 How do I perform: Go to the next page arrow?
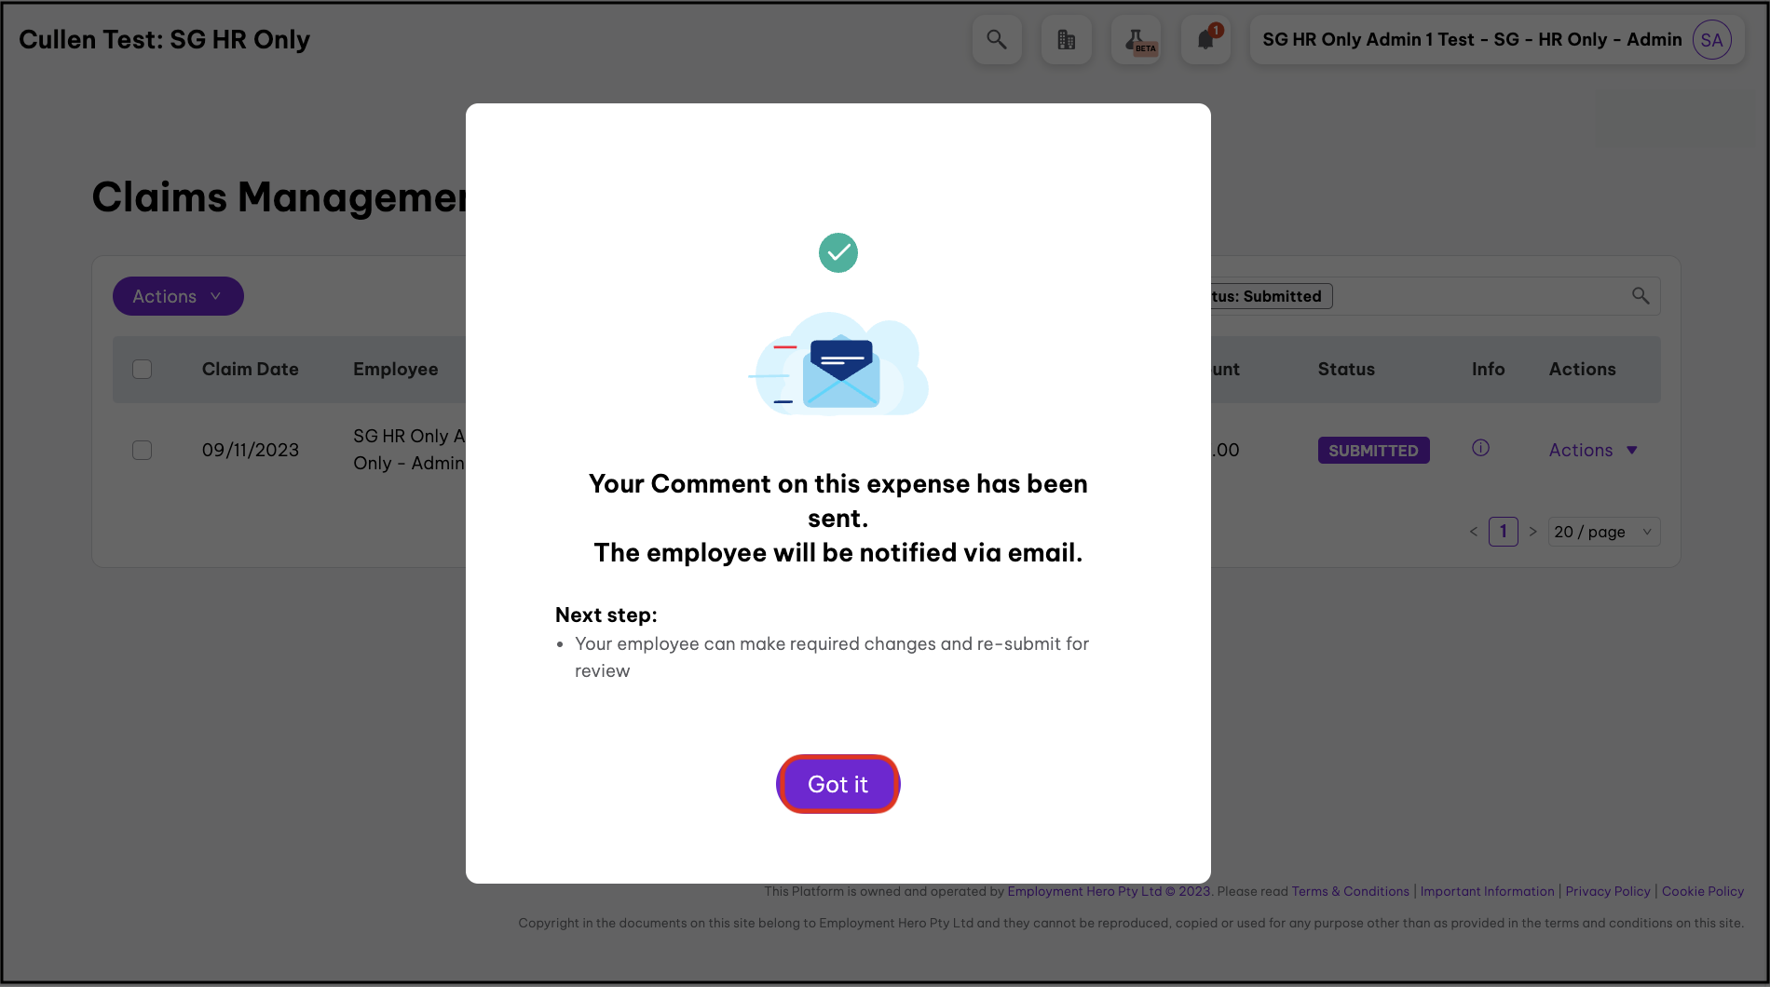(1532, 532)
